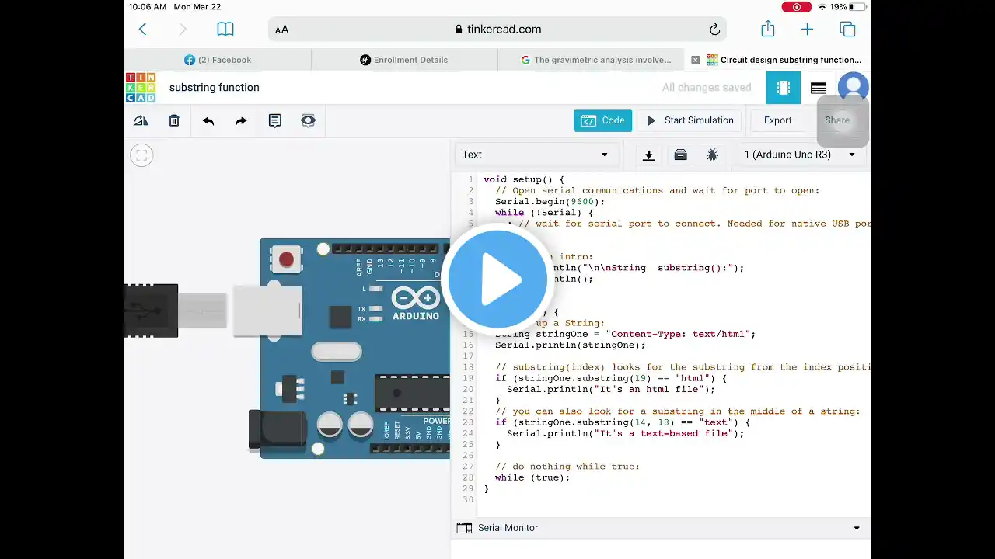Open the Text edit mode dropdown
995x559 pixels.
click(x=535, y=155)
